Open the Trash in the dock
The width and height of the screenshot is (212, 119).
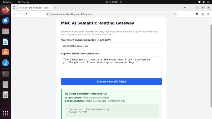coord(6,95)
